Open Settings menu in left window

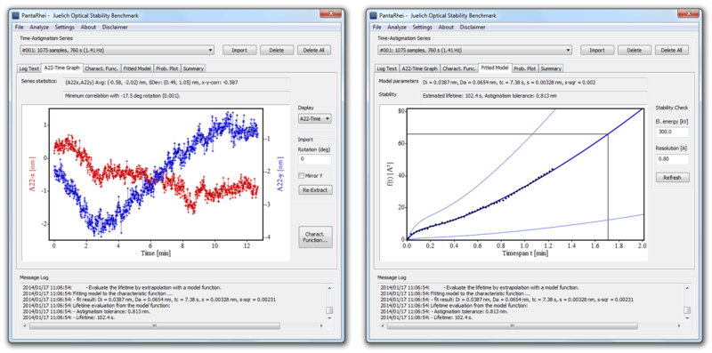[64, 28]
